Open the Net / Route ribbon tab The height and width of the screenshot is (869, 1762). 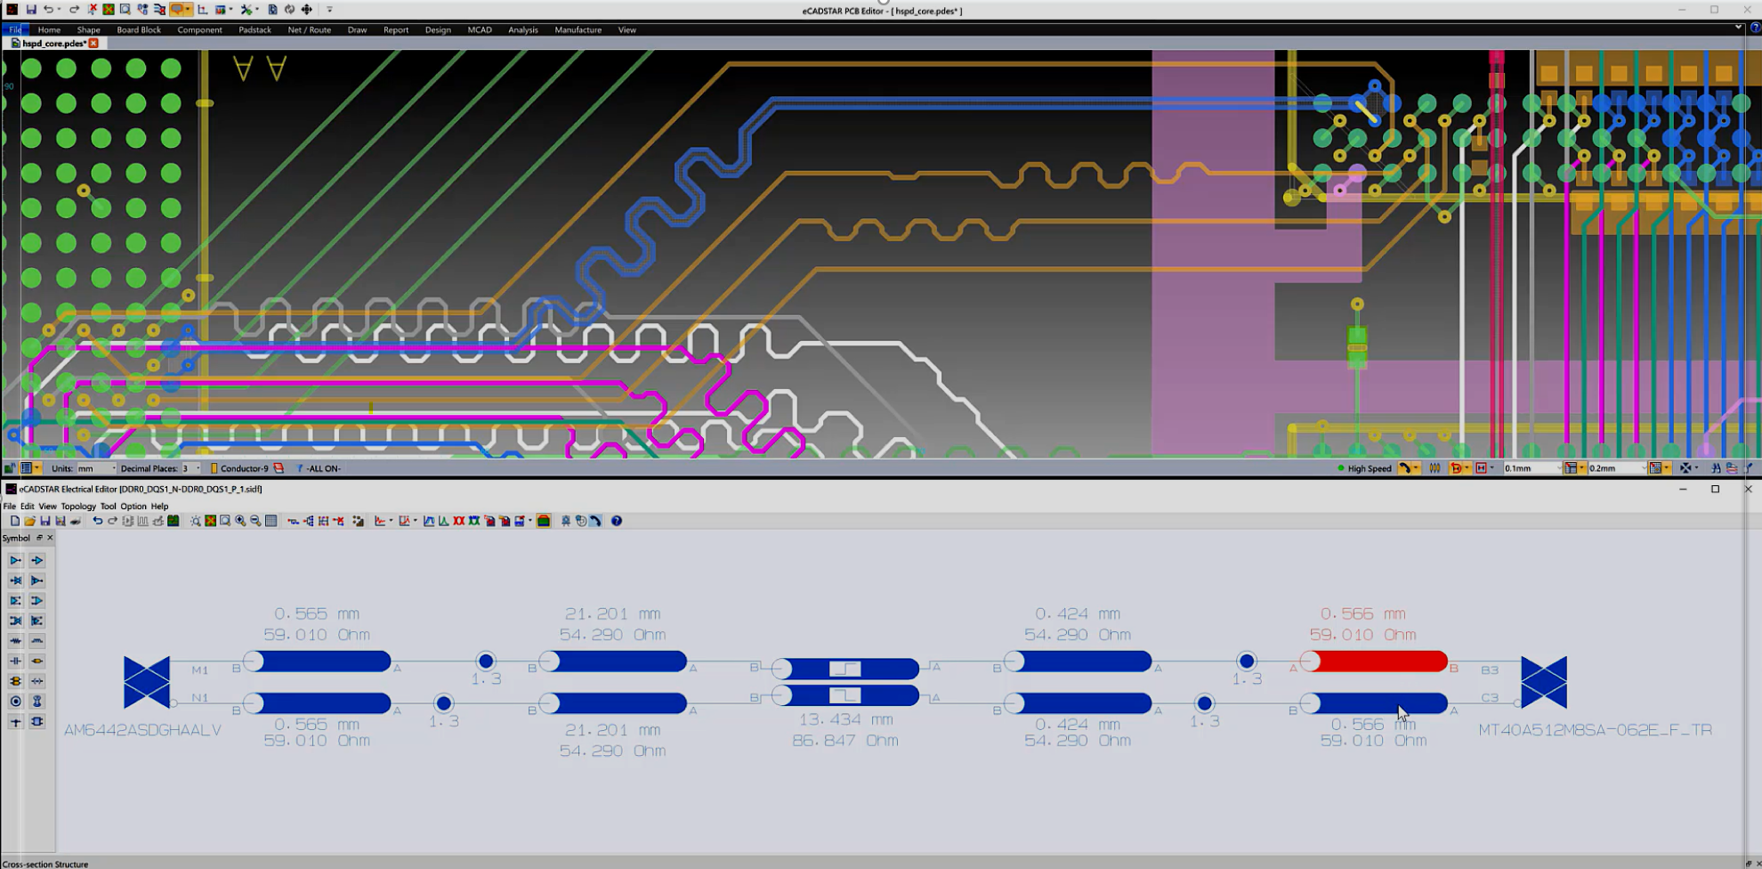coord(309,29)
